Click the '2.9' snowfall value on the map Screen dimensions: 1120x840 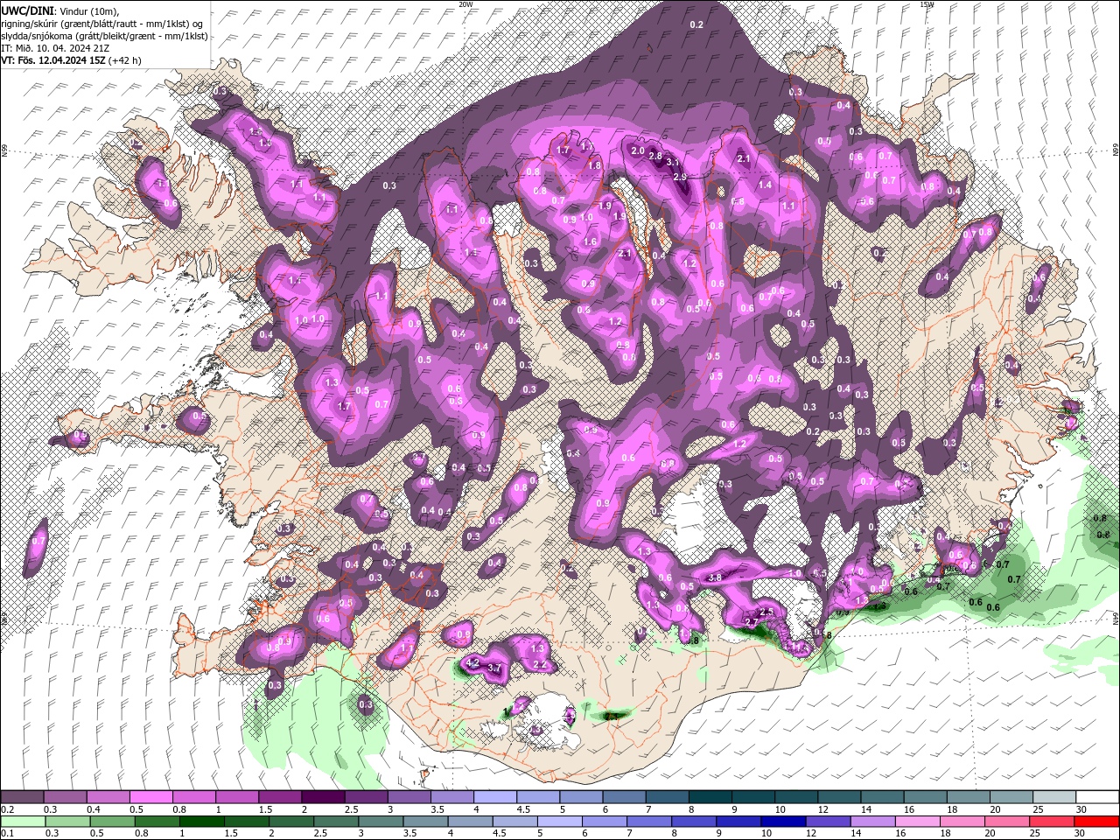point(680,177)
